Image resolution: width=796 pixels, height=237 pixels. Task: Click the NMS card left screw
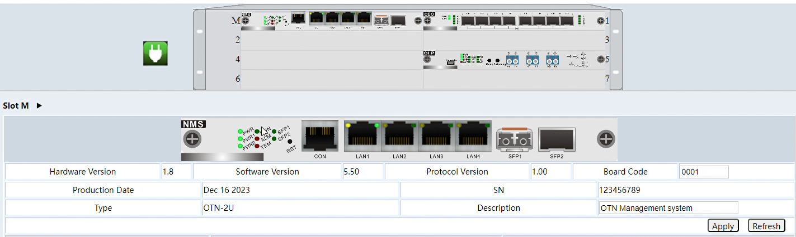(x=192, y=139)
